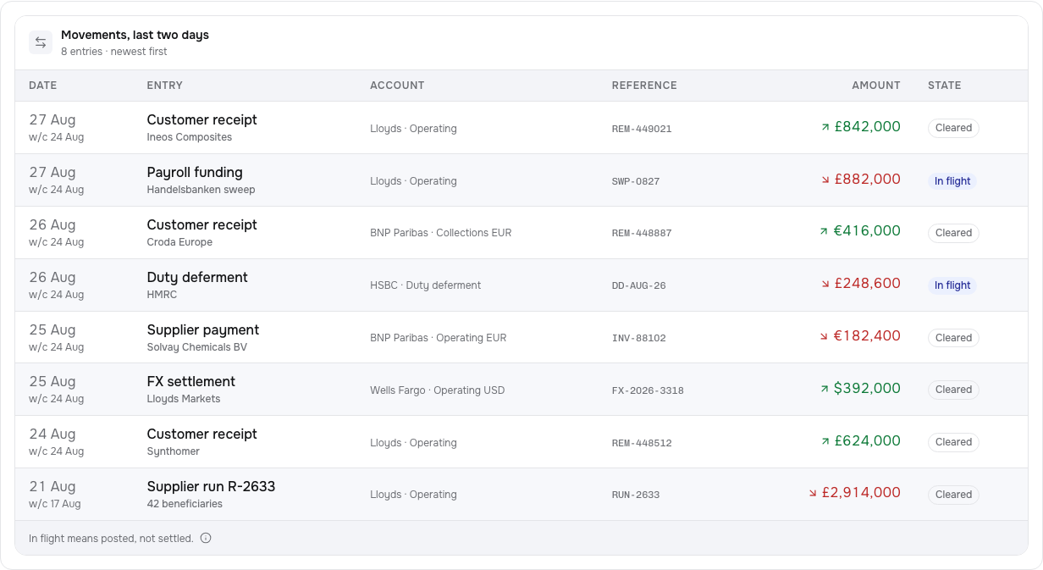Select the Payroll funding entry title
The height and width of the screenshot is (570, 1043).
point(195,173)
